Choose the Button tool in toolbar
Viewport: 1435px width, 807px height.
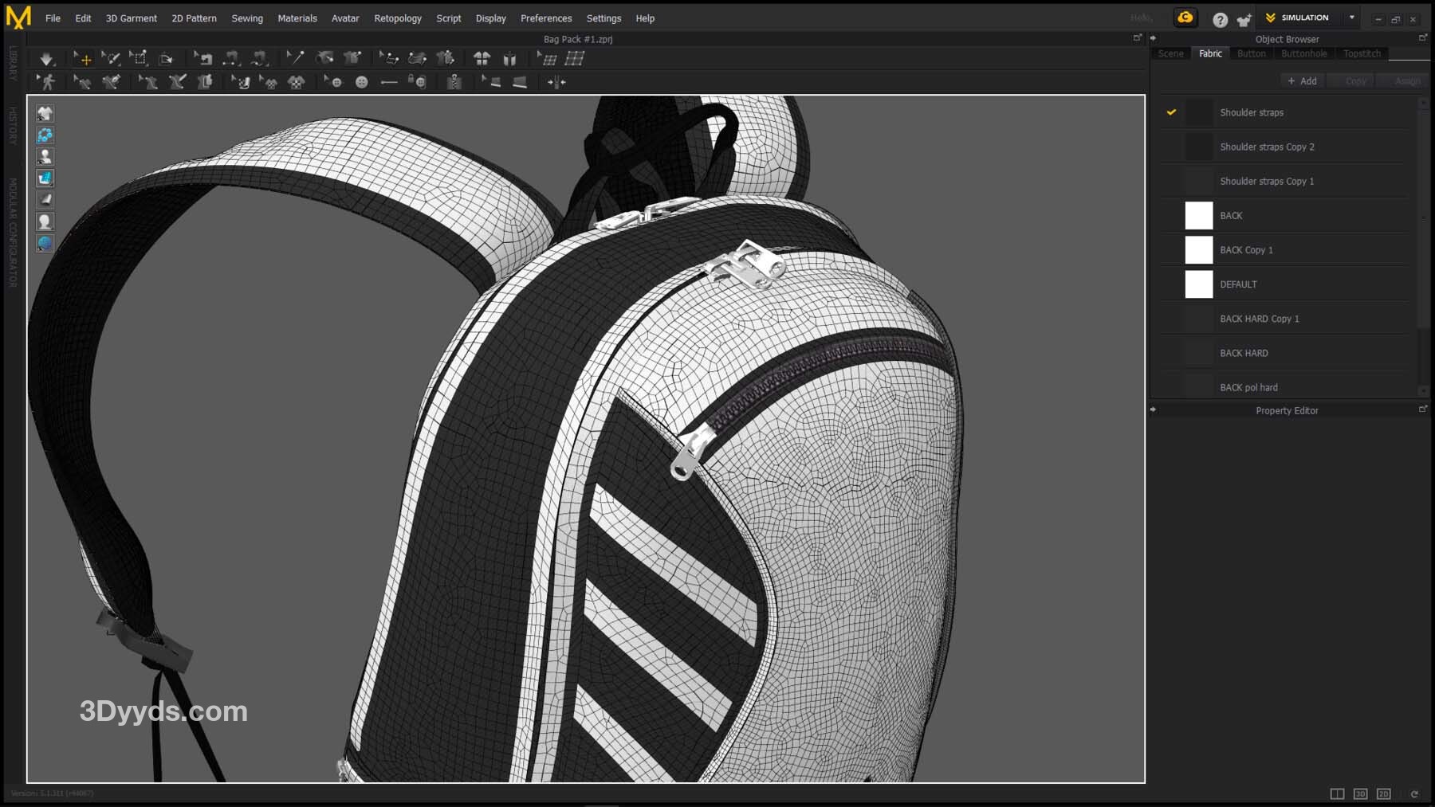(x=361, y=82)
